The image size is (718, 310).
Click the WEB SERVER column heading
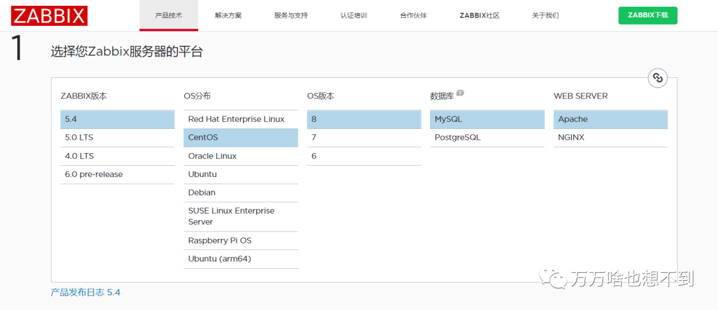580,96
